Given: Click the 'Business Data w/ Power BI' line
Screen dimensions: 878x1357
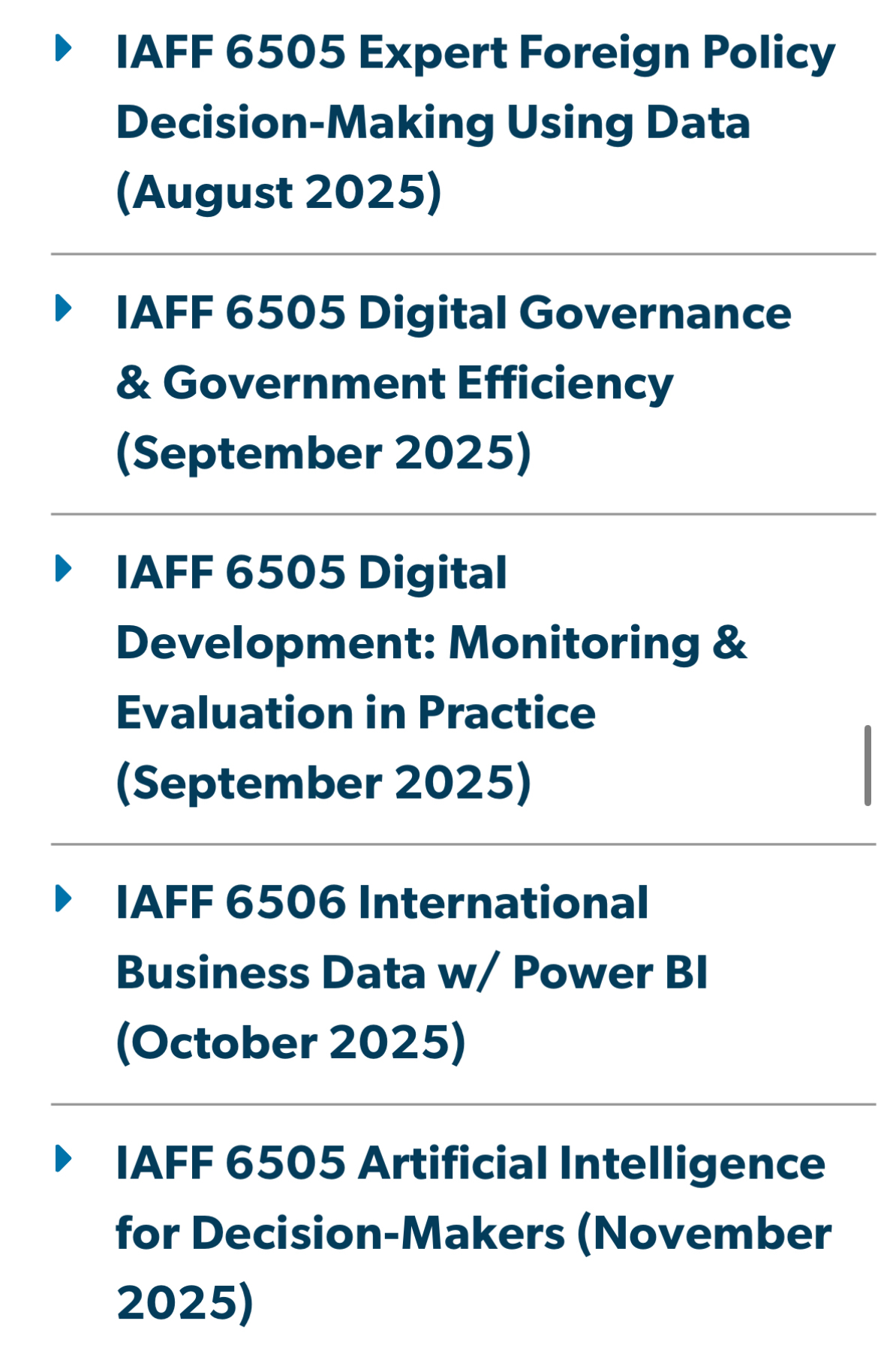Looking at the screenshot, I should pyautogui.click(x=412, y=973).
